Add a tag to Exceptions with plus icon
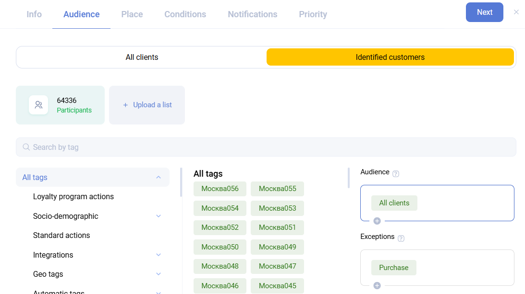 tap(377, 285)
